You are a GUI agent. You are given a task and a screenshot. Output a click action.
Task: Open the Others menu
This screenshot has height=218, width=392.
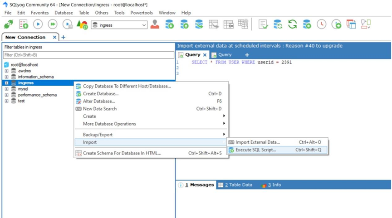click(x=102, y=13)
